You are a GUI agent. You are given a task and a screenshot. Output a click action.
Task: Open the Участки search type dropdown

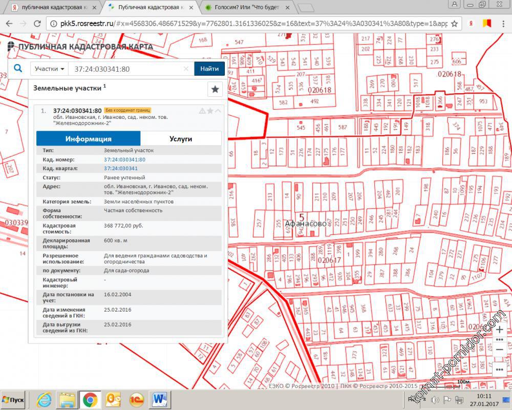50,69
